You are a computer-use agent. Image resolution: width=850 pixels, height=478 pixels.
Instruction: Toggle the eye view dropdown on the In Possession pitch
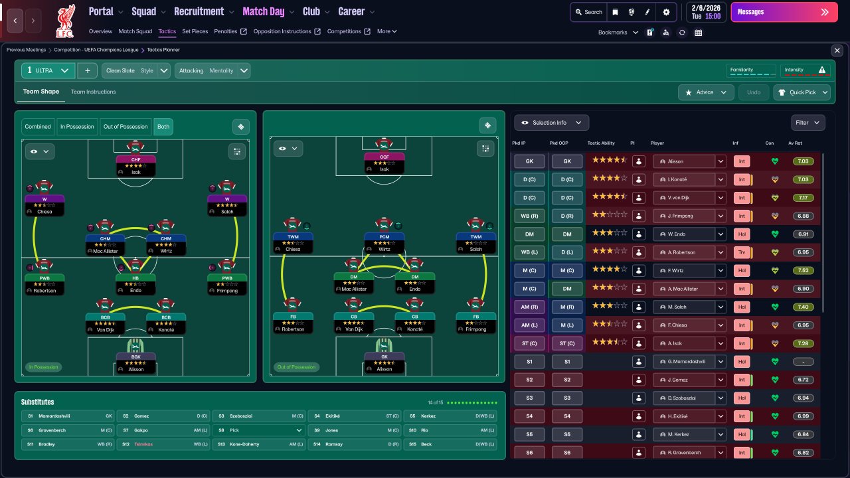tap(39, 151)
